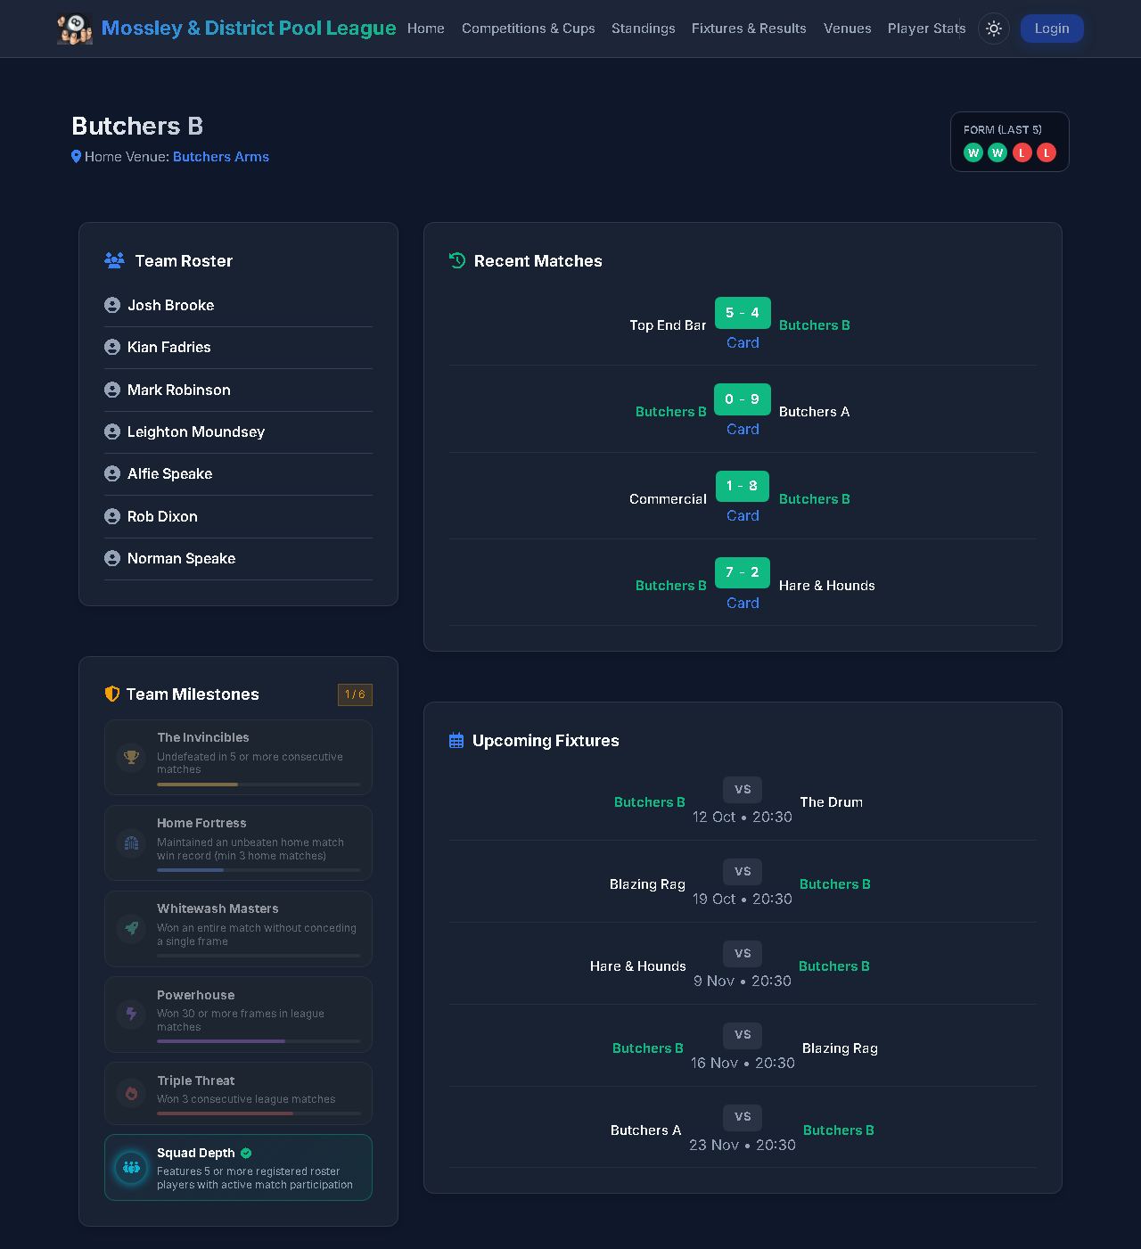Open Card for Top End Bar match
This screenshot has height=1249, width=1141.
coord(743,342)
